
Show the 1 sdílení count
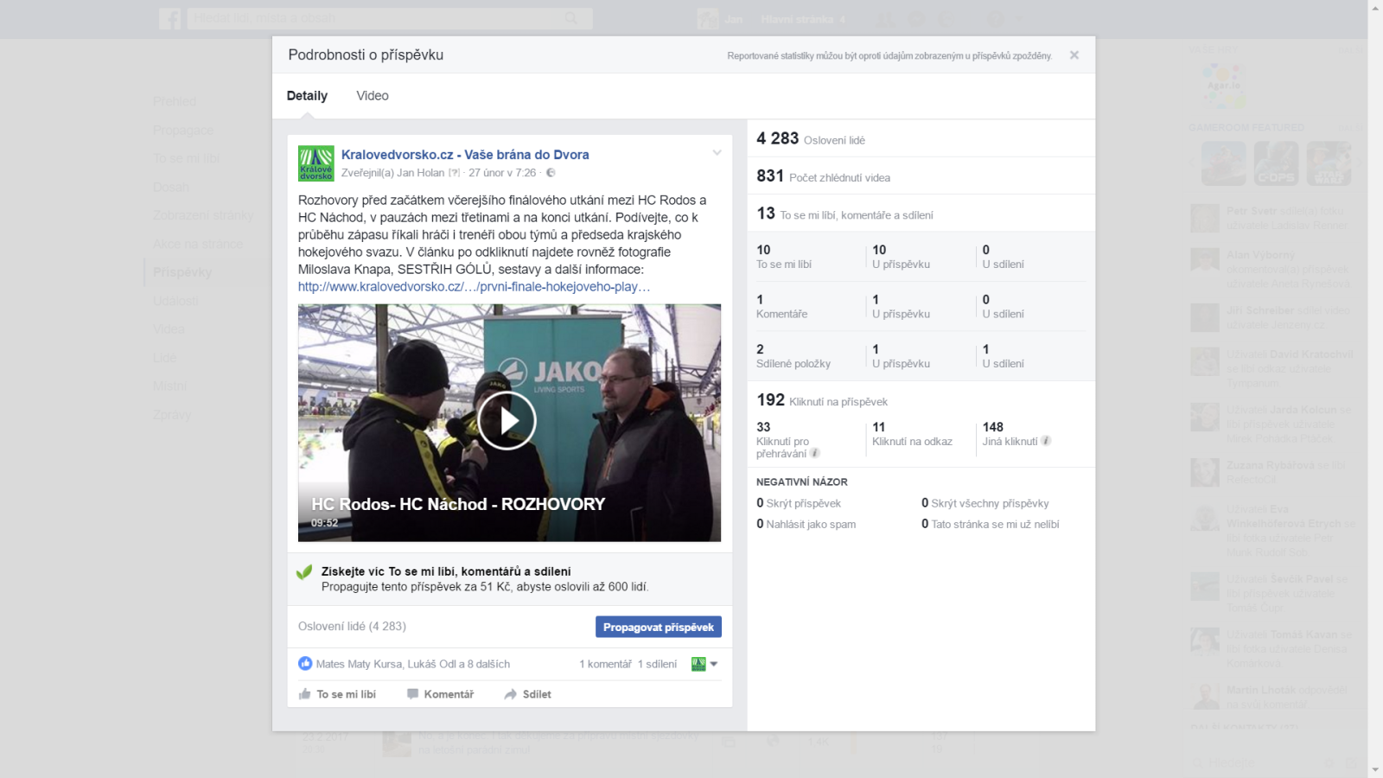(657, 664)
